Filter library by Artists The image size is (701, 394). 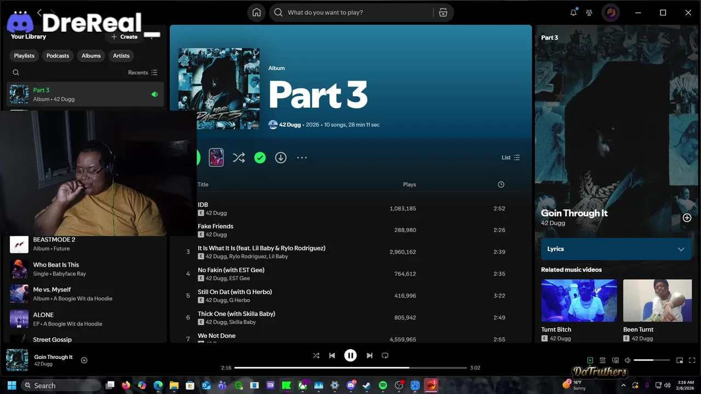[121, 56]
